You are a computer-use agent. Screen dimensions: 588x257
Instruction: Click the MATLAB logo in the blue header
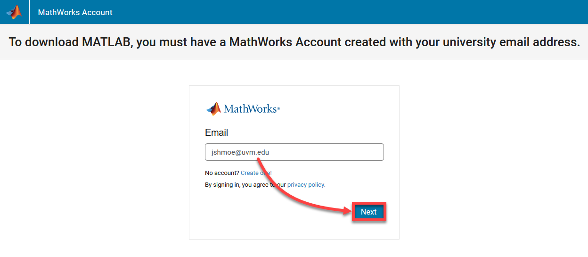pos(14,12)
